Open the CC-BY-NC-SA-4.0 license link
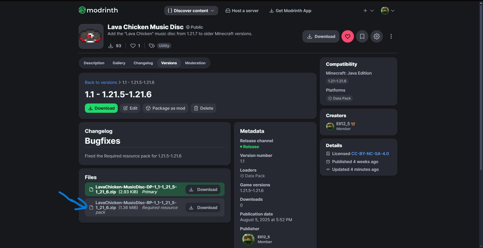483x248 pixels. coord(370,154)
